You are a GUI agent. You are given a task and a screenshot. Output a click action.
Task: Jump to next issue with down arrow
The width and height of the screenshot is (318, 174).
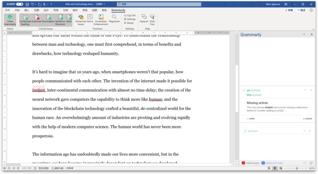tap(311, 163)
